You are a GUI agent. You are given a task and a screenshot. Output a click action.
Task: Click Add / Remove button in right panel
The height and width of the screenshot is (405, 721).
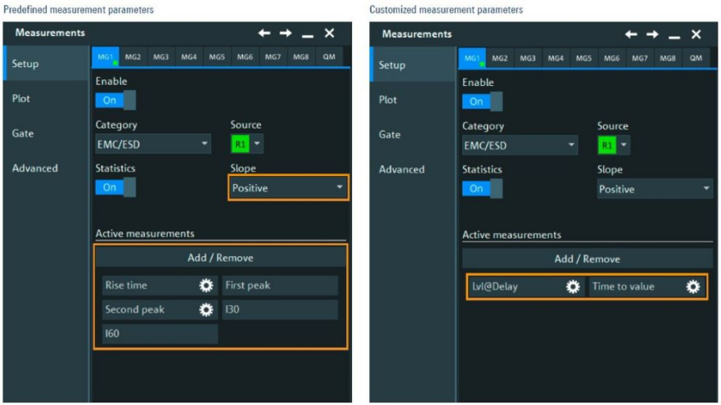[587, 259]
